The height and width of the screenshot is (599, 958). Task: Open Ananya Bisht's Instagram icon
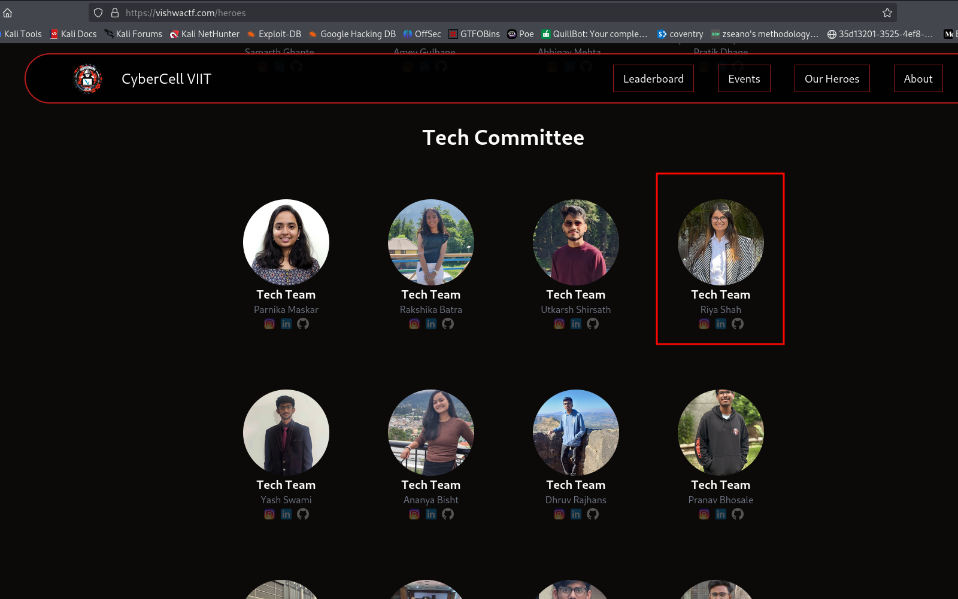pyautogui.click(x=414, y=514)
